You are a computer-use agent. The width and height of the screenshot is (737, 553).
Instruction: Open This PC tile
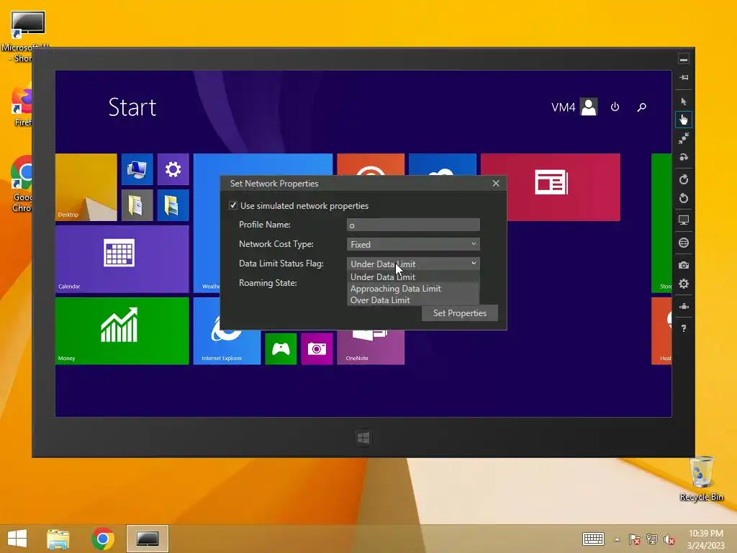pos(137,169)
